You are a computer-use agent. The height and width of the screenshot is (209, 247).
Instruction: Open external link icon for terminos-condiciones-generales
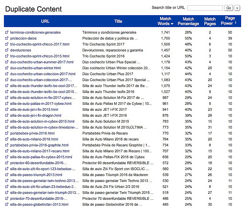(x=7, y=32)
